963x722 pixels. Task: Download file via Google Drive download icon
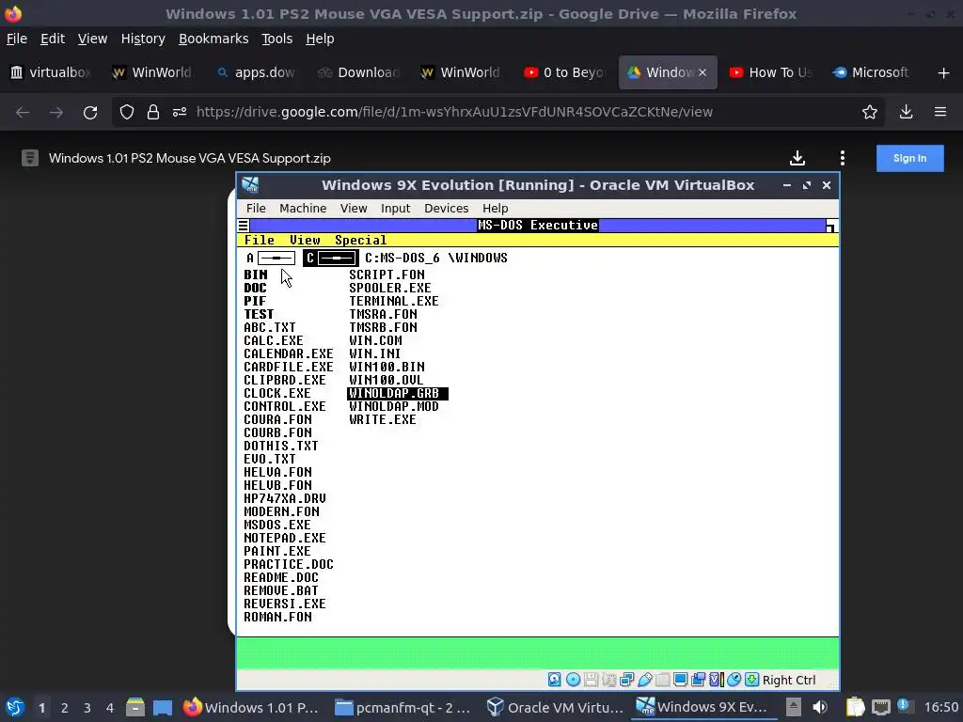(x=797, y=158)
